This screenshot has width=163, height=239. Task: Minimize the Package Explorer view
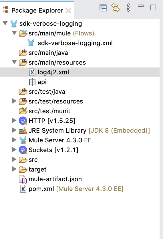[x=141, y=6]
